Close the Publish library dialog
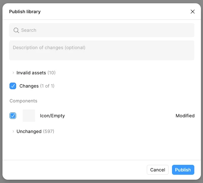 click(x=193, y=12)
